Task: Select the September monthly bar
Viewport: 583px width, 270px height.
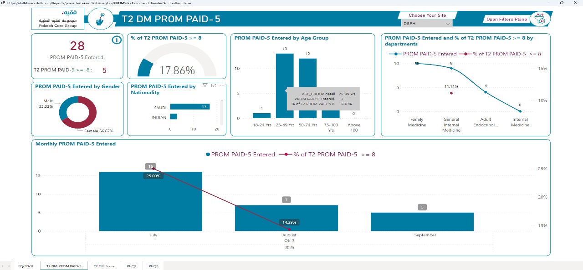Action: (x=422, y=221)
